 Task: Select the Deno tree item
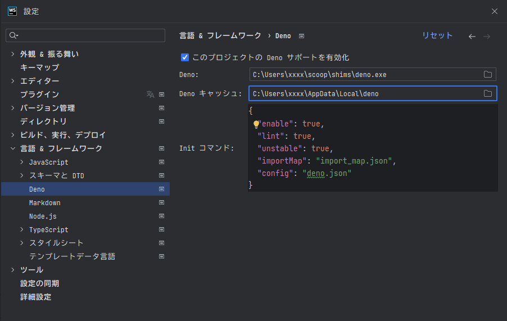coord(85,189)
